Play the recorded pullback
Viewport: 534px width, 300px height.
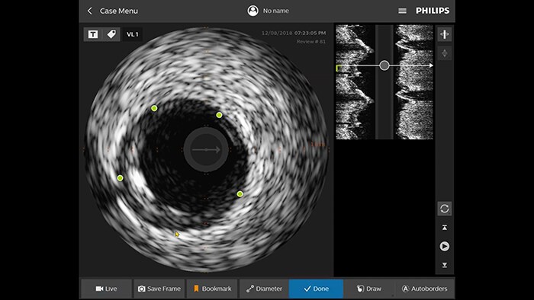pos(445,246)
